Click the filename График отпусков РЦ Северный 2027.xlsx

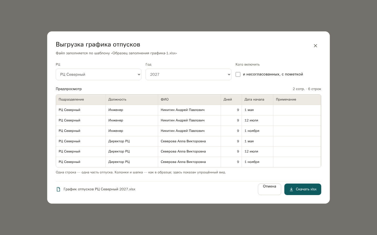99,189
